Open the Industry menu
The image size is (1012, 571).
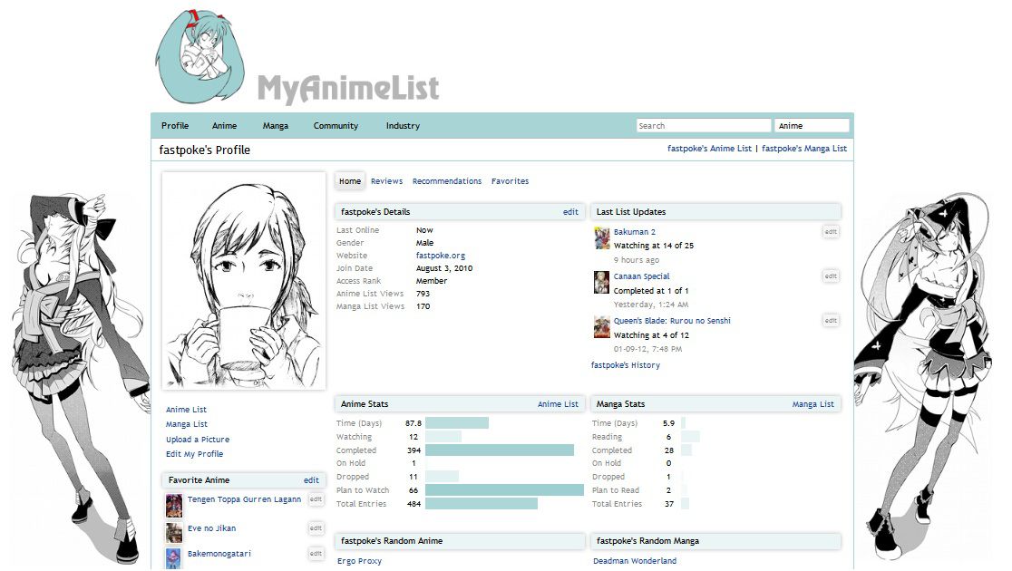point(402,125)
